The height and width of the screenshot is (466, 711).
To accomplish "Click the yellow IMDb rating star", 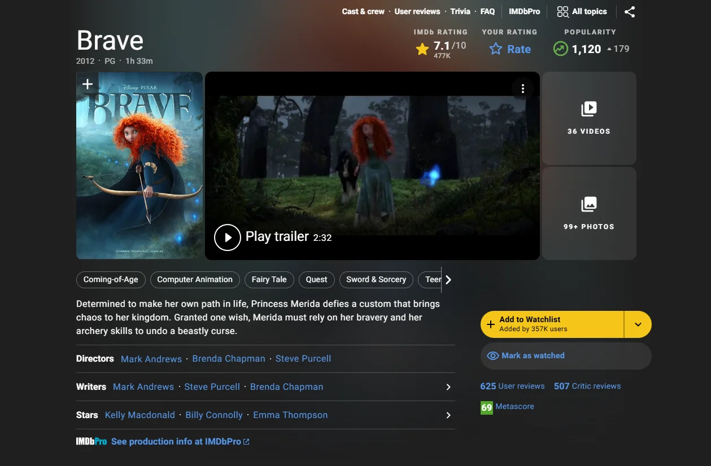I will tap(422, 49).
